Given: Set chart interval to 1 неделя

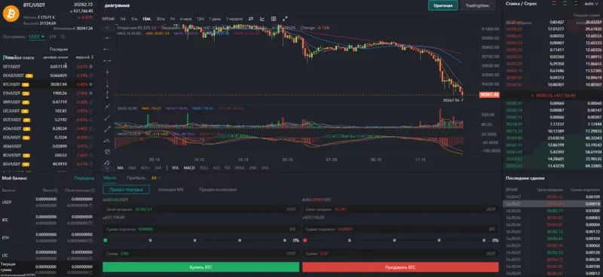Looking at the screenshot, I should pos(234,18).
